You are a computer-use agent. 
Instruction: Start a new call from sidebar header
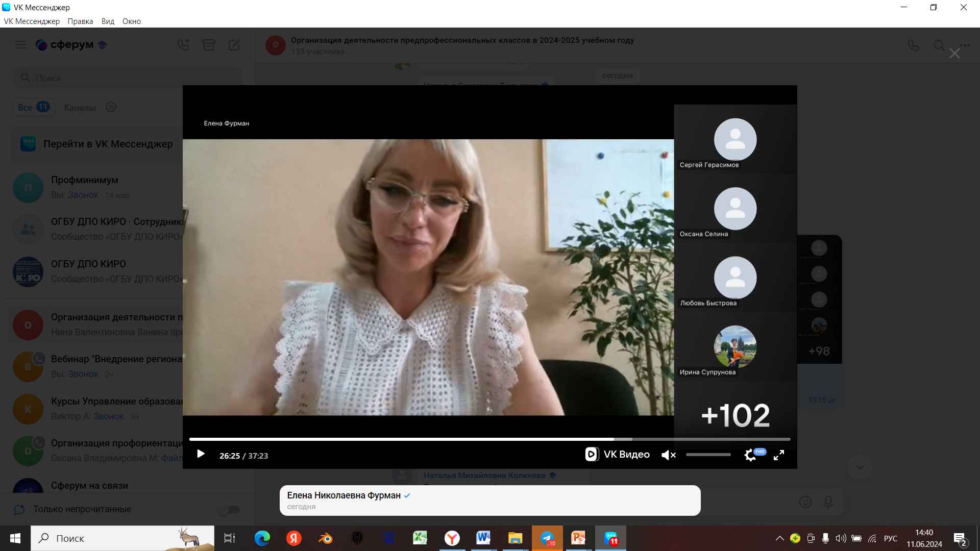click(x=183, y=45)
